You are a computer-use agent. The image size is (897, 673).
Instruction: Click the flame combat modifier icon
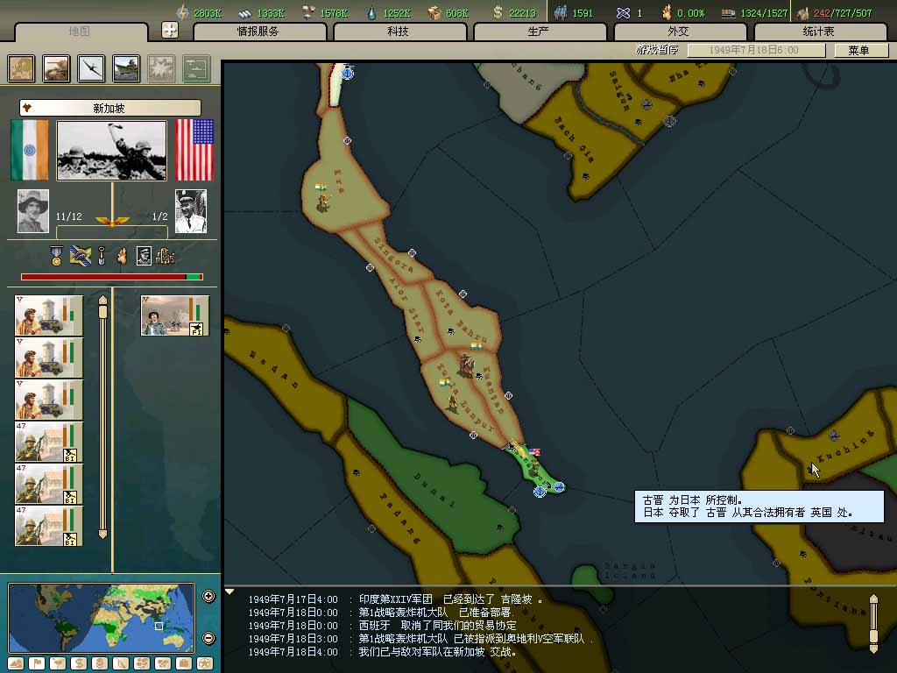(x=122, y=256)
